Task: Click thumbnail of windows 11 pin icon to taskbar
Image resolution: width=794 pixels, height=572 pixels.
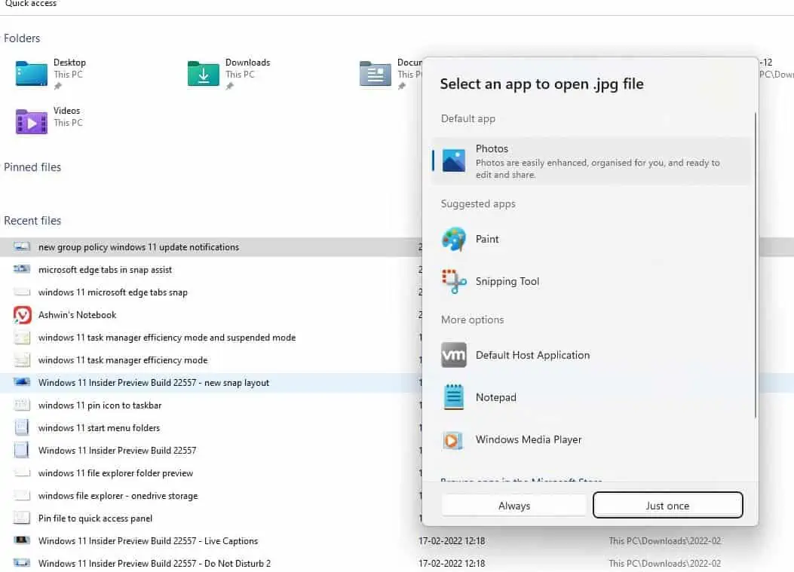Action: tap(22, 405)
